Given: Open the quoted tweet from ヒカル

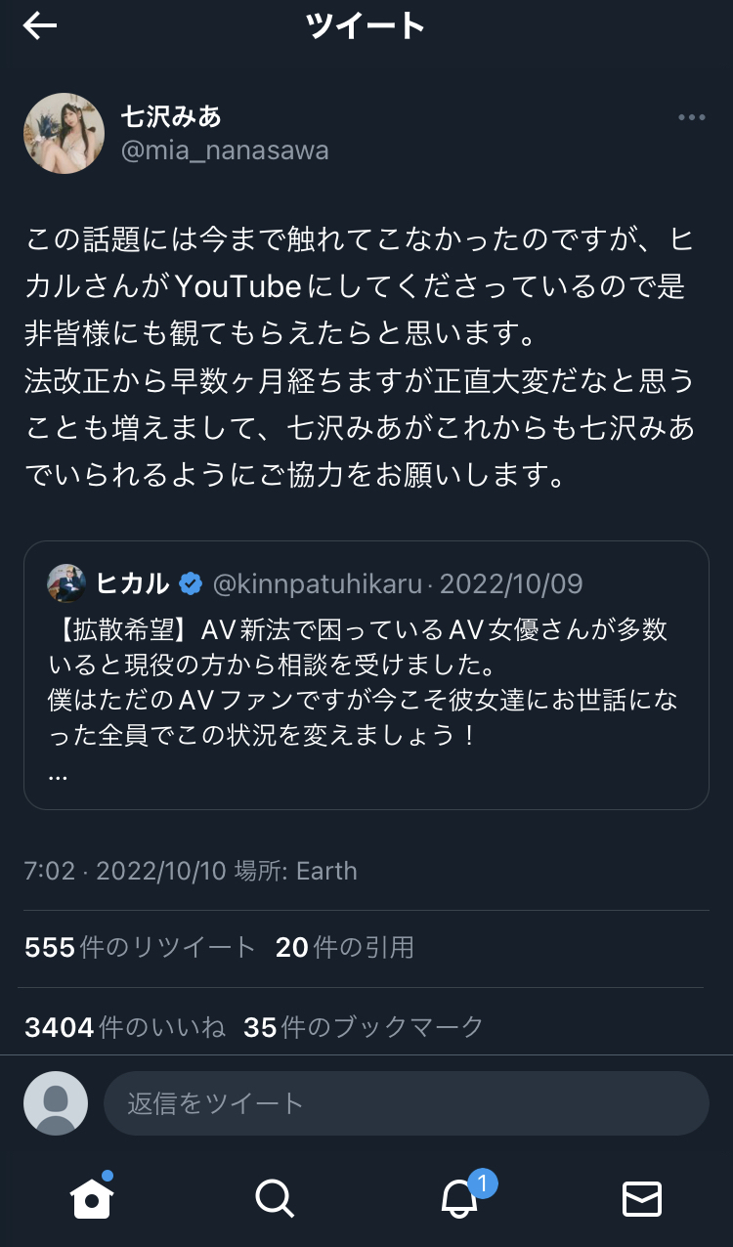Looking at the screenshot, I should 366,674.
